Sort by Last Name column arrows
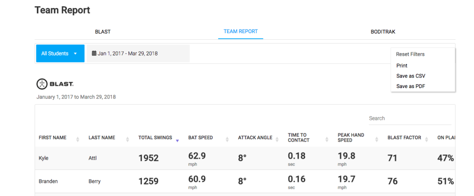Viewport: 474px width, 196px height. 128,139
